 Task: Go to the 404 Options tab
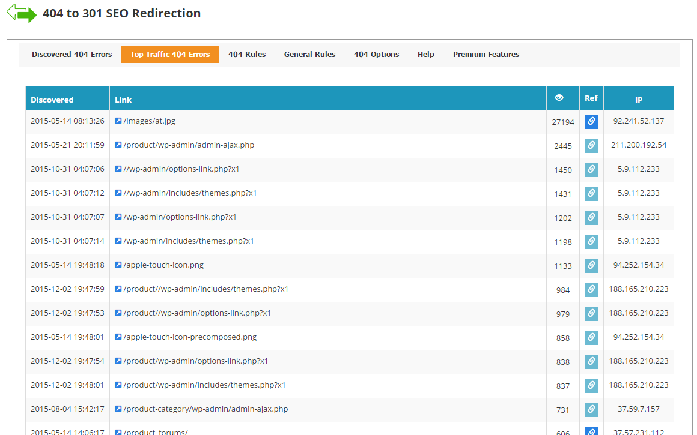(x=377, y=54)
